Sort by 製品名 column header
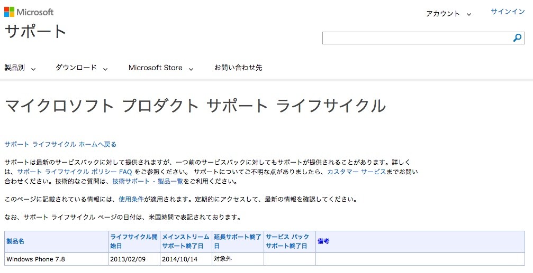Screen dimensions: 533x273 (15, 241)
